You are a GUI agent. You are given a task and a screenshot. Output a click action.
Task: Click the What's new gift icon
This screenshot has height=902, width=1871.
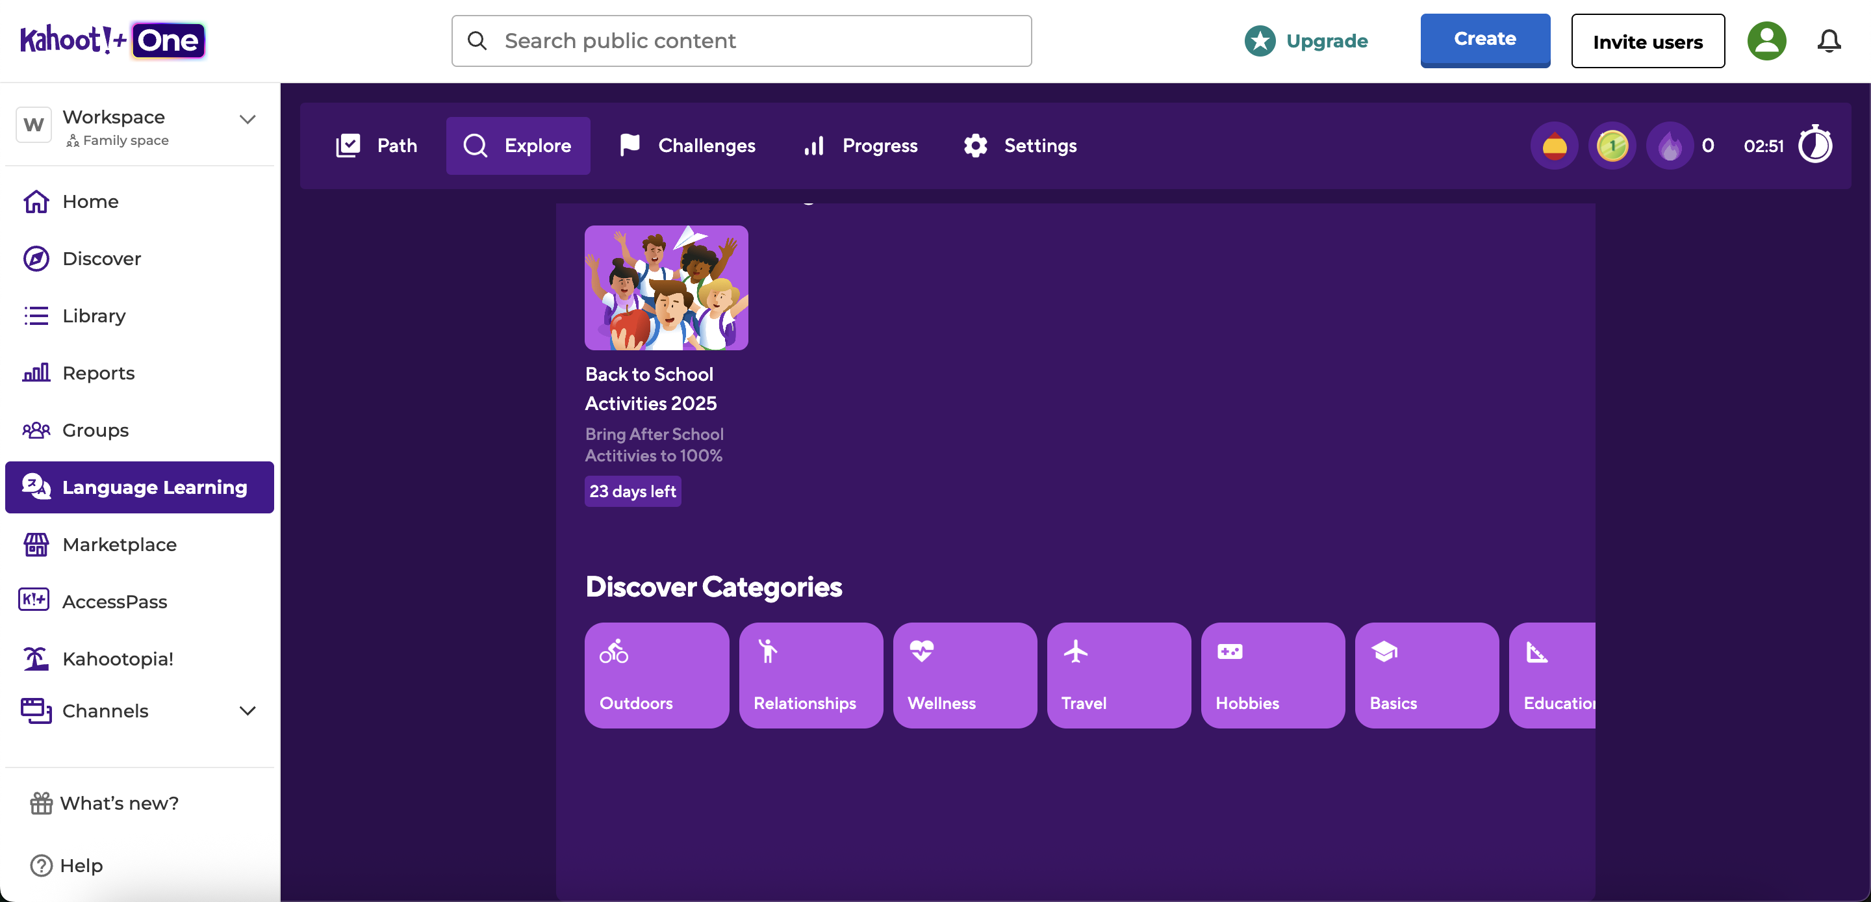[42, 803]
